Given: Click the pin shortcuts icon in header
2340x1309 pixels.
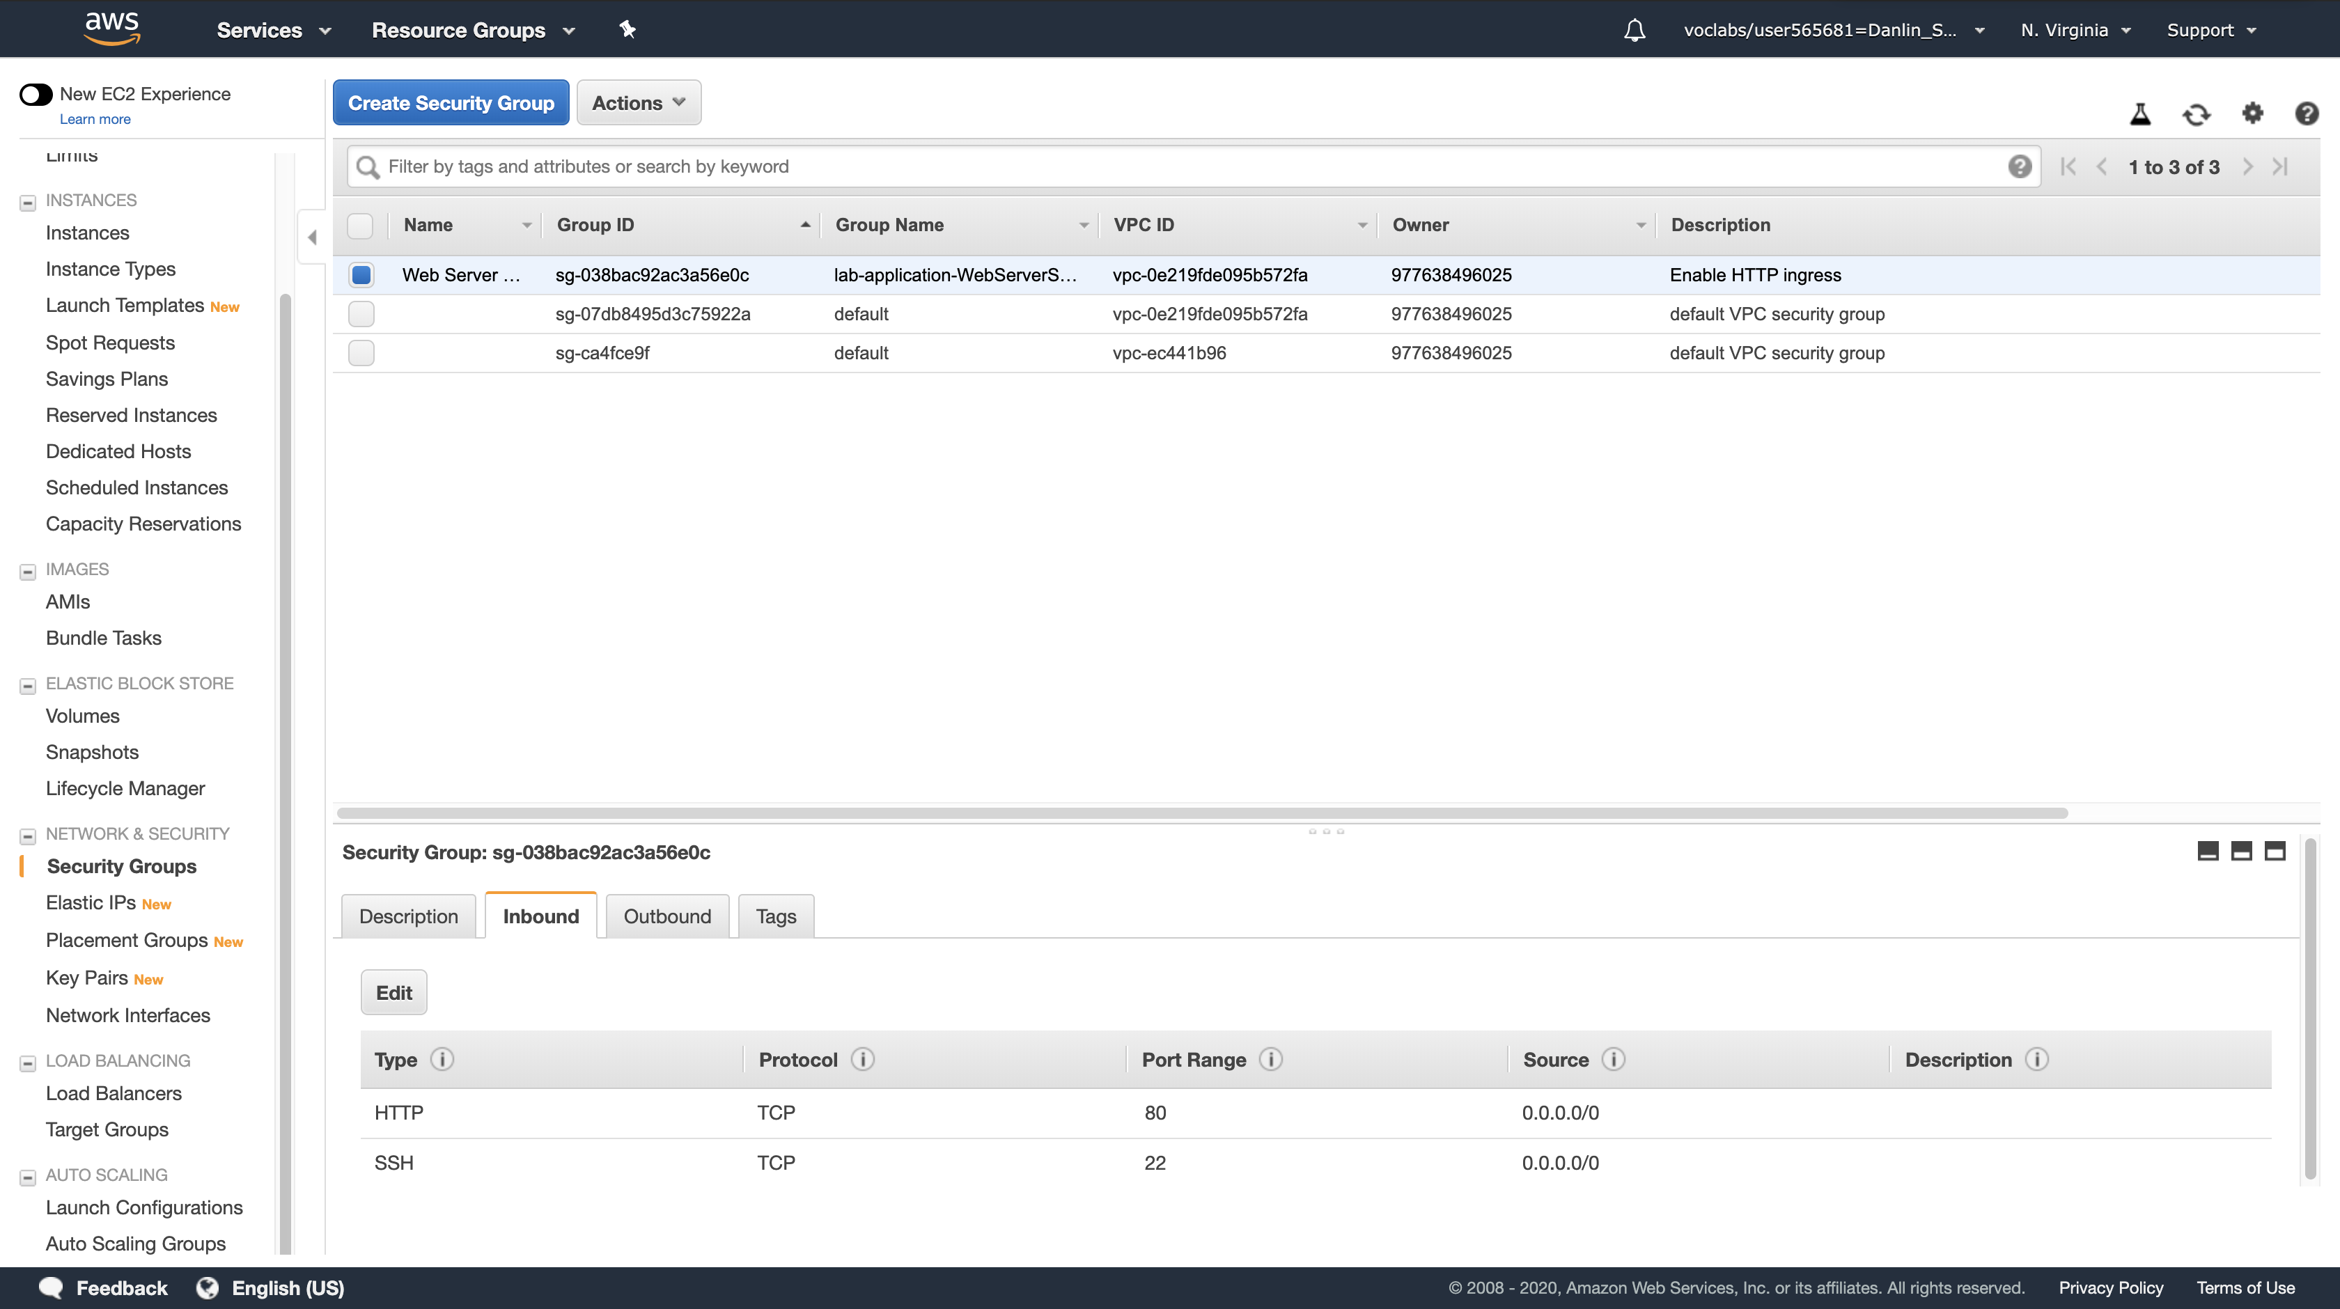Looking at the screenshot, I should (x=627, y=30).
